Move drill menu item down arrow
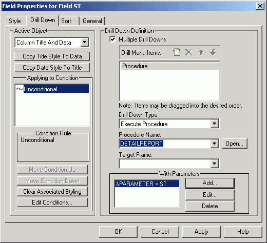 (213, 52)
